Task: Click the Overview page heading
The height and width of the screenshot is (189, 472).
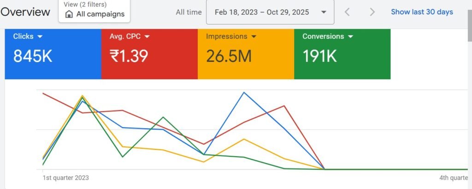Action: pos(25,12)
